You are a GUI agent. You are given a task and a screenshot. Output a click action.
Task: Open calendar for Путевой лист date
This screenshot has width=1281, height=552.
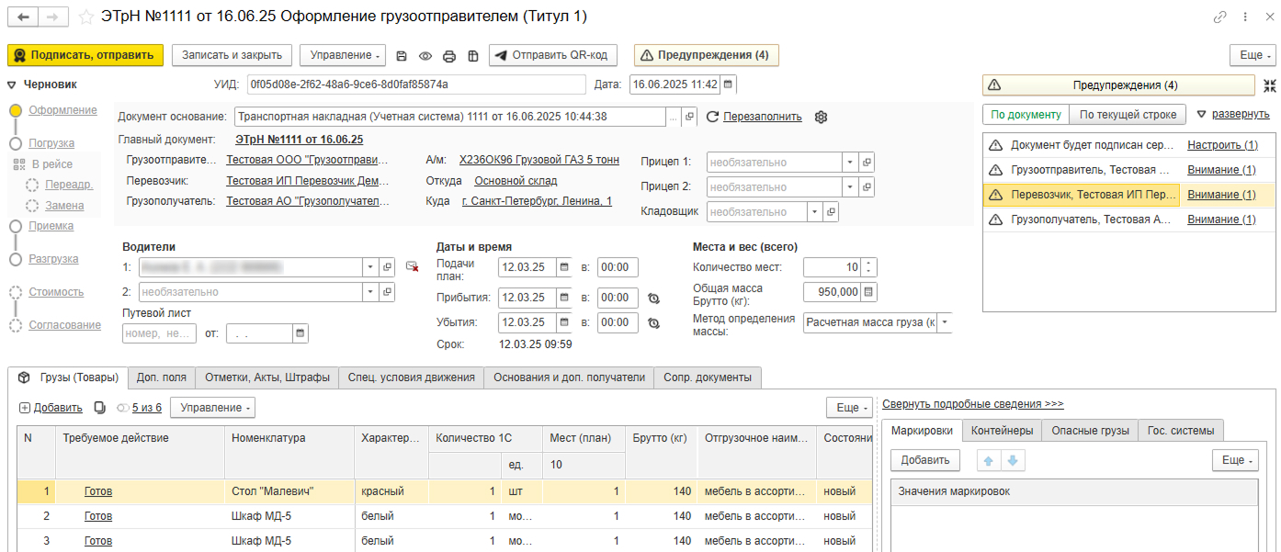click(300, 333)
